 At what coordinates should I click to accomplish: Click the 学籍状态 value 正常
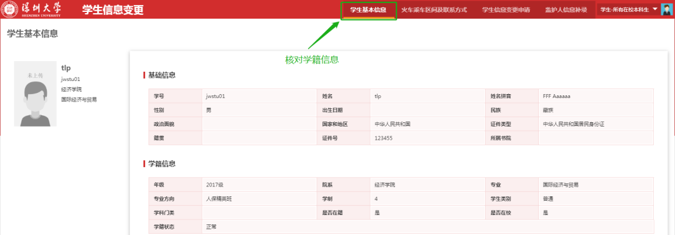coord(211,226)
